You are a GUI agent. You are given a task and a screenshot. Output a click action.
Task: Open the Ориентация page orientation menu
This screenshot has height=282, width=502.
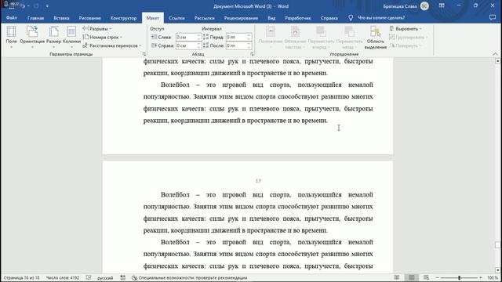(x=32, y=37)
